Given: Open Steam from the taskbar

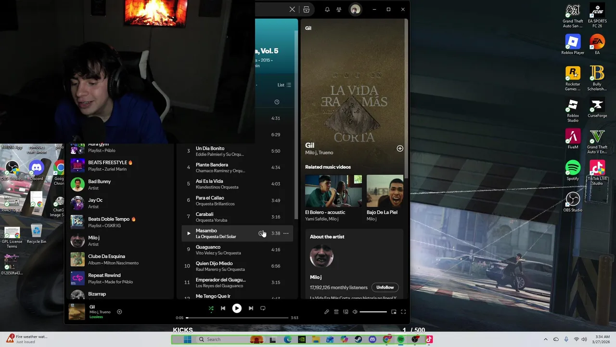Looking at the screenshot, I should coord(358,339).
